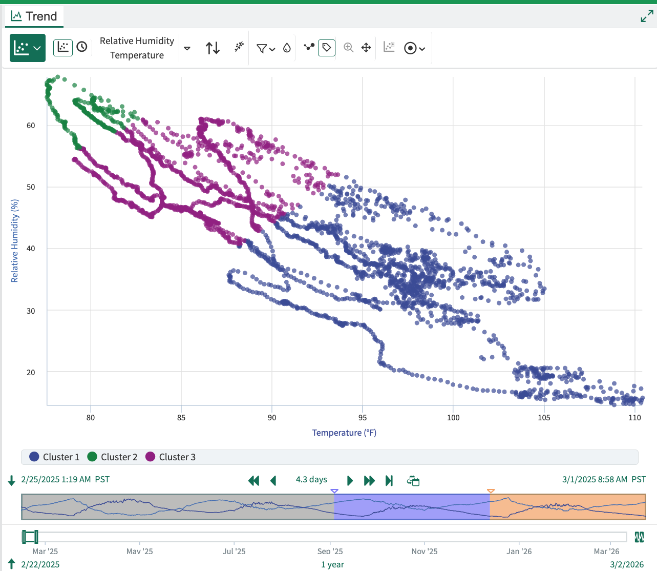Viewport: 657px width, 571px height.
Task: Expand the signal selection dropdown arrow
Action: tap(187, 48)
